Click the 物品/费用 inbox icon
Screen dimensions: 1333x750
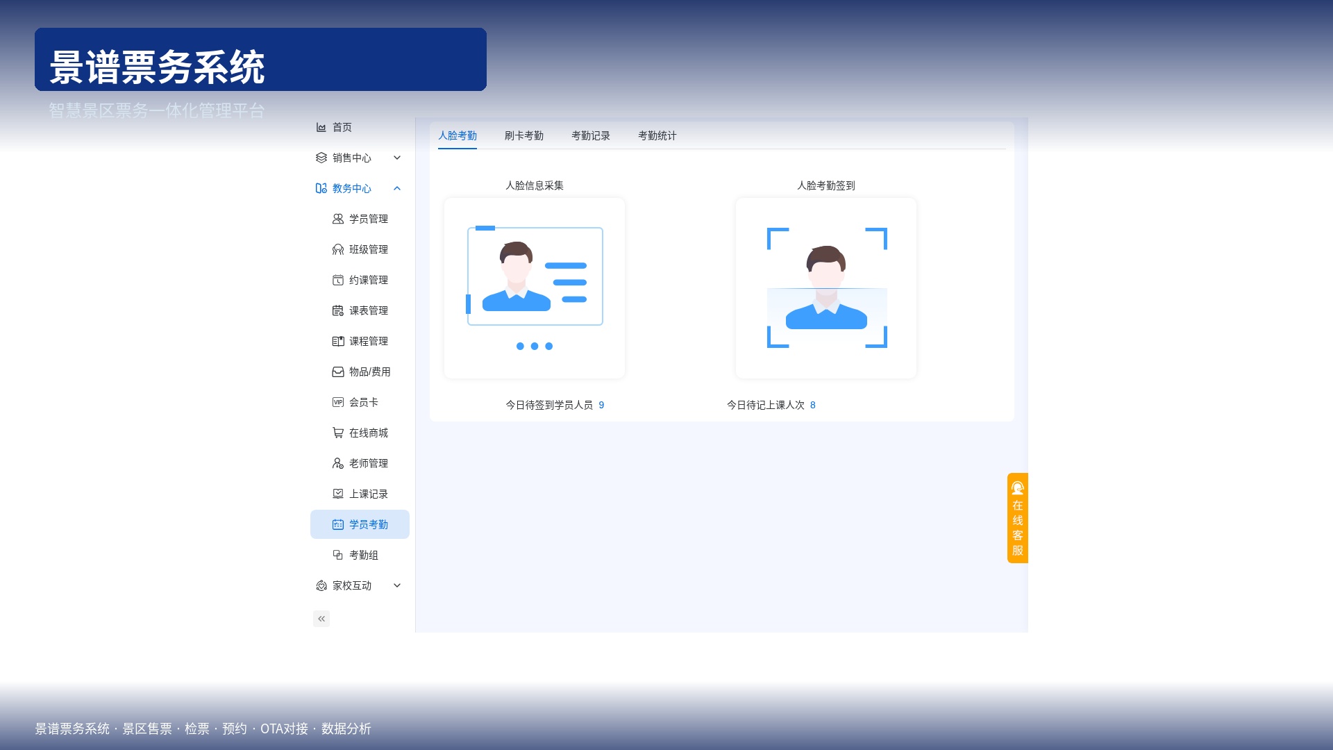coord(337,372)
